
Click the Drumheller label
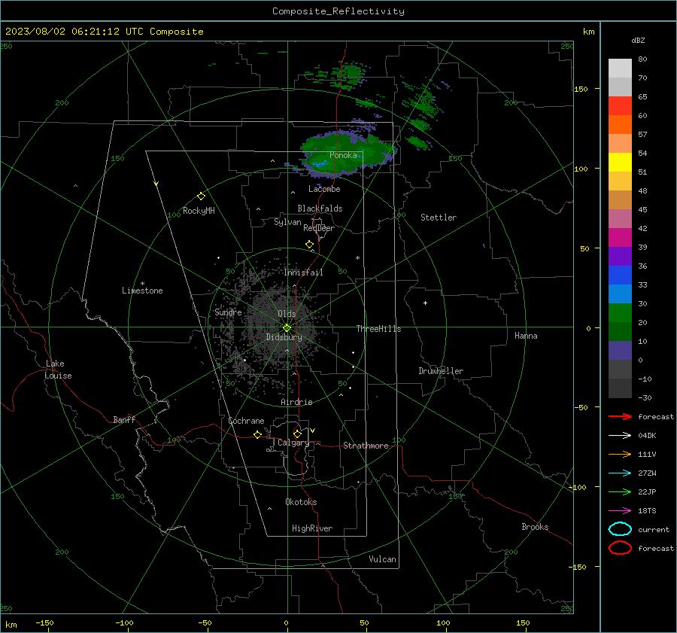[x=441, y=371]
